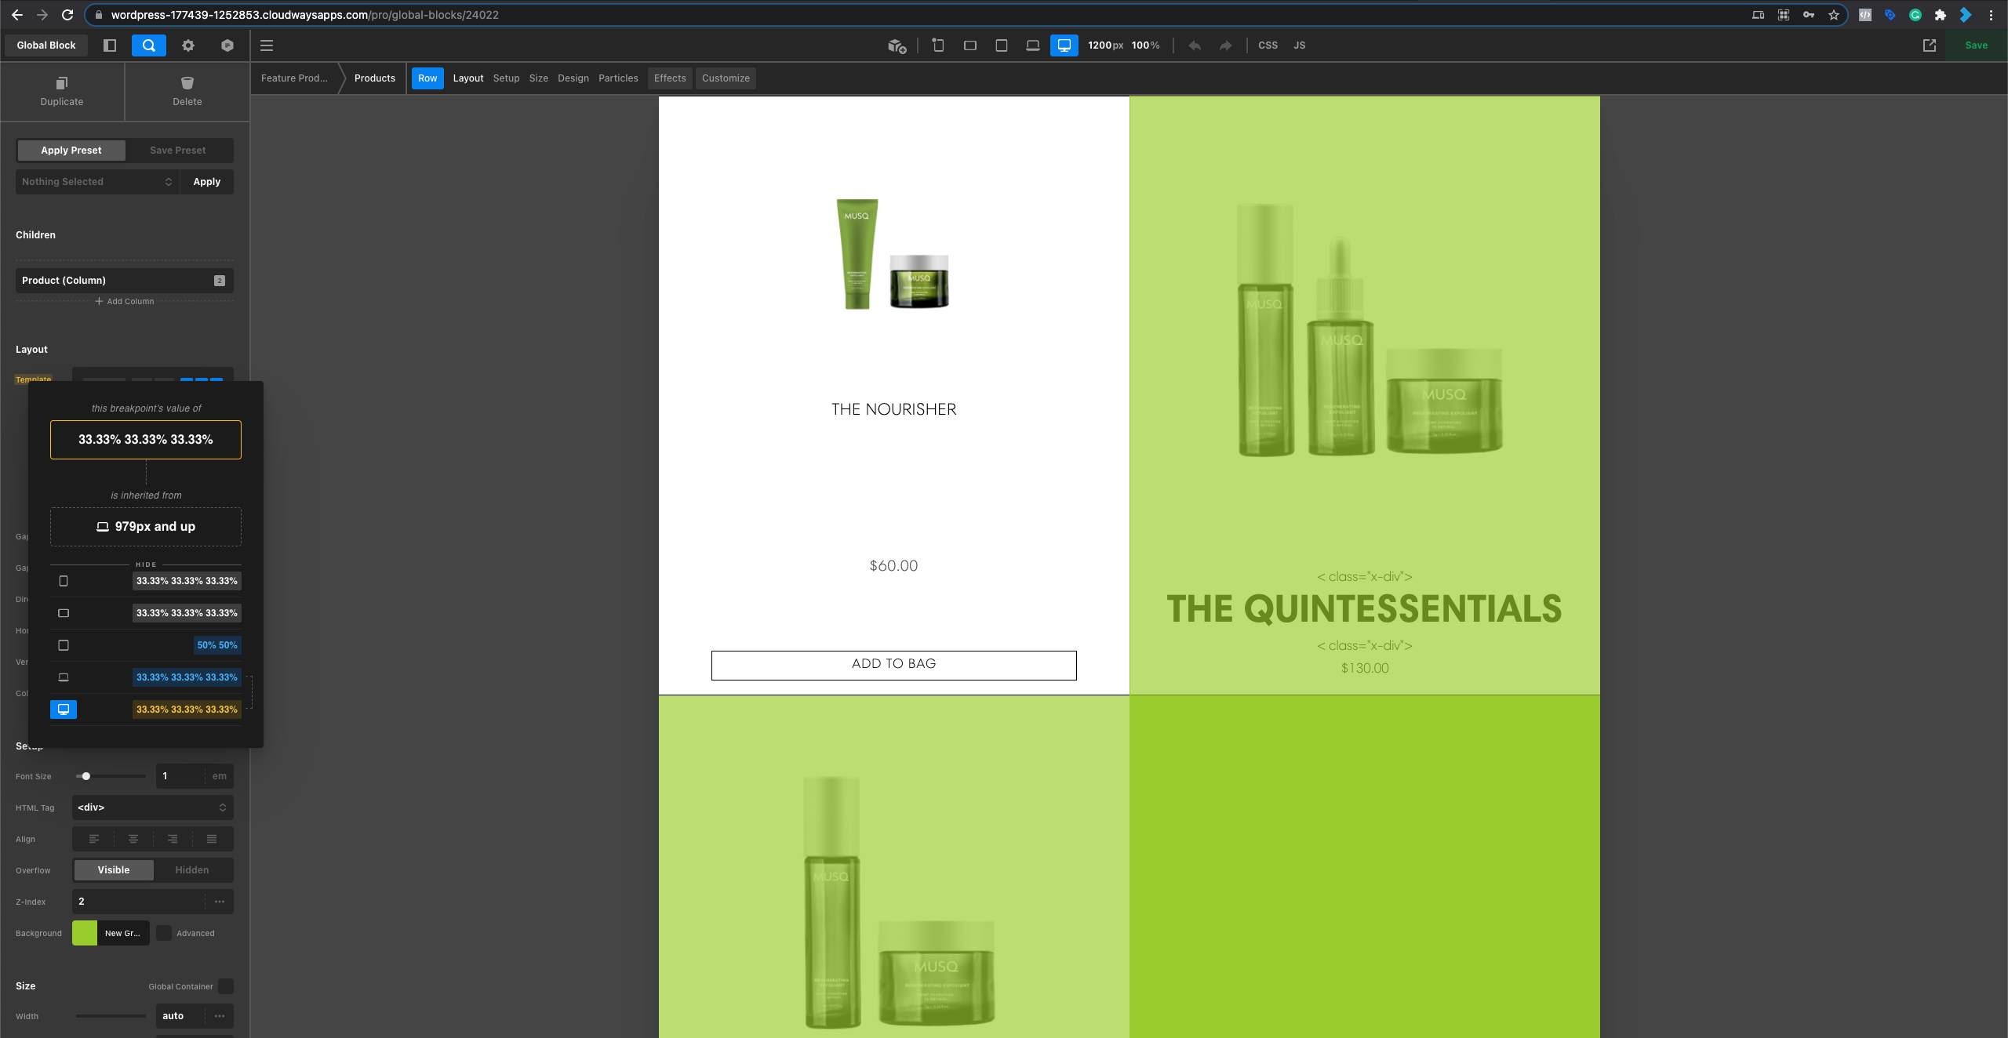
Task: Open the inspector search tool icon
Action: [148, 45]
